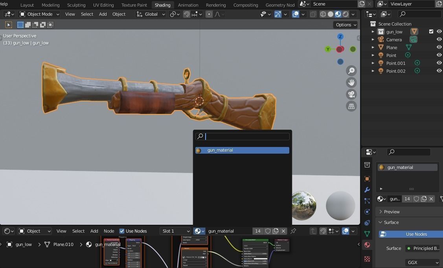Hide Point light with eye icon
This screenshot has height=268, width=443.
439,55
